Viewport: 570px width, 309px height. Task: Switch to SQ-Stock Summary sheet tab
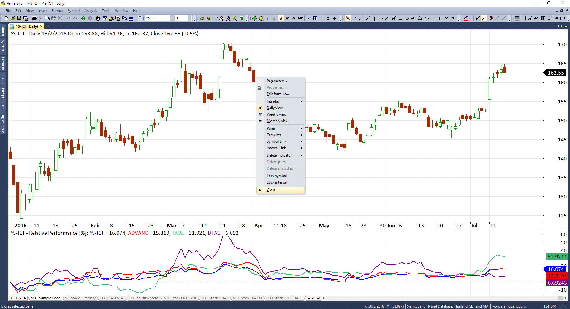point(80,298)
